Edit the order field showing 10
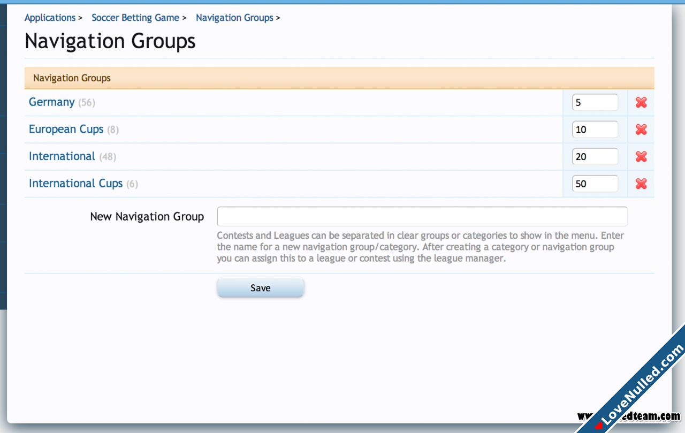685x433 pixels. click(x=595, y=130)
